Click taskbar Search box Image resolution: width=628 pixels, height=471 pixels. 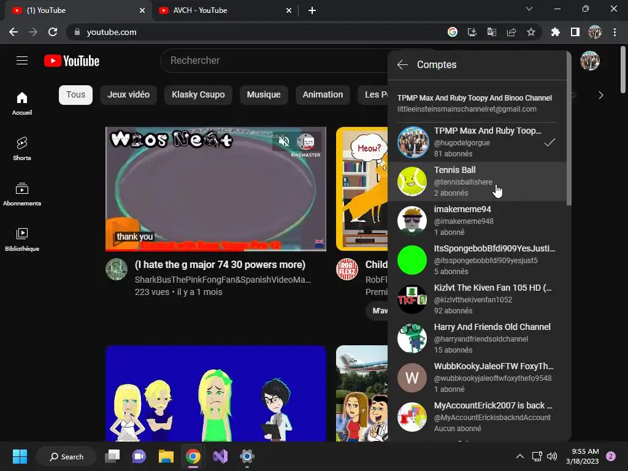click(x=66, y=456)
